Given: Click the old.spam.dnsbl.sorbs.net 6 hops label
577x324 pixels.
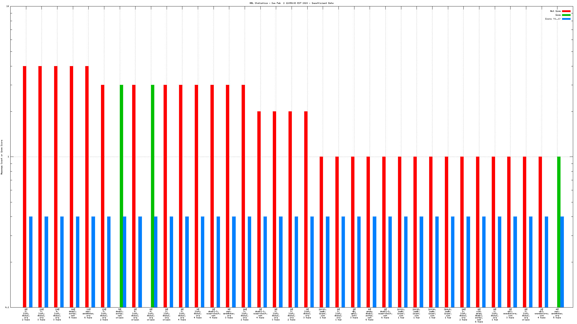Looking at the screenshot, I should 479,315.
